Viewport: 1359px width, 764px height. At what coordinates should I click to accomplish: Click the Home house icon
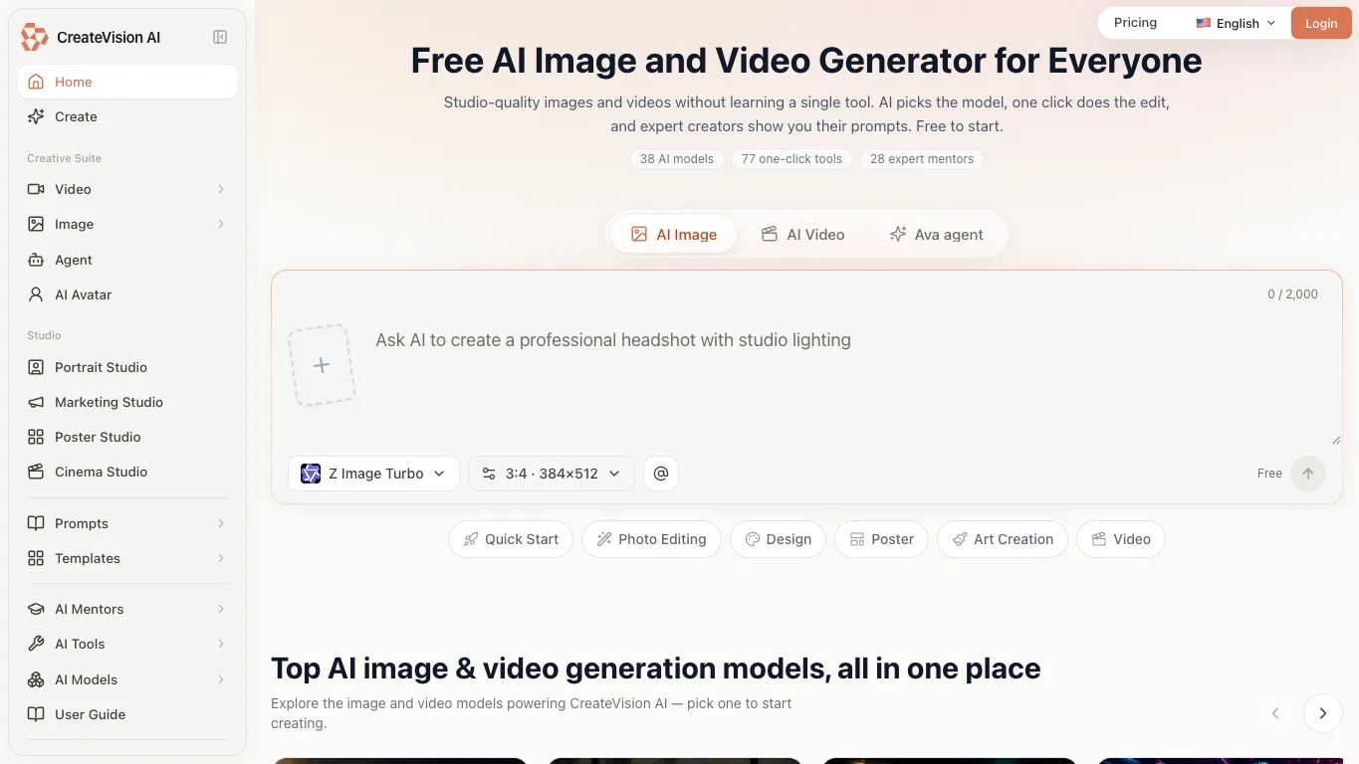click(36, 82)
